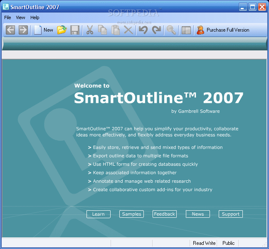Click the Find magnifying glass icon

171,30
